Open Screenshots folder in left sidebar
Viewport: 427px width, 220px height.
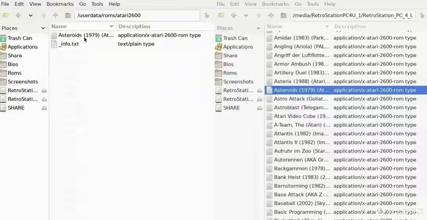pos(23,82)
